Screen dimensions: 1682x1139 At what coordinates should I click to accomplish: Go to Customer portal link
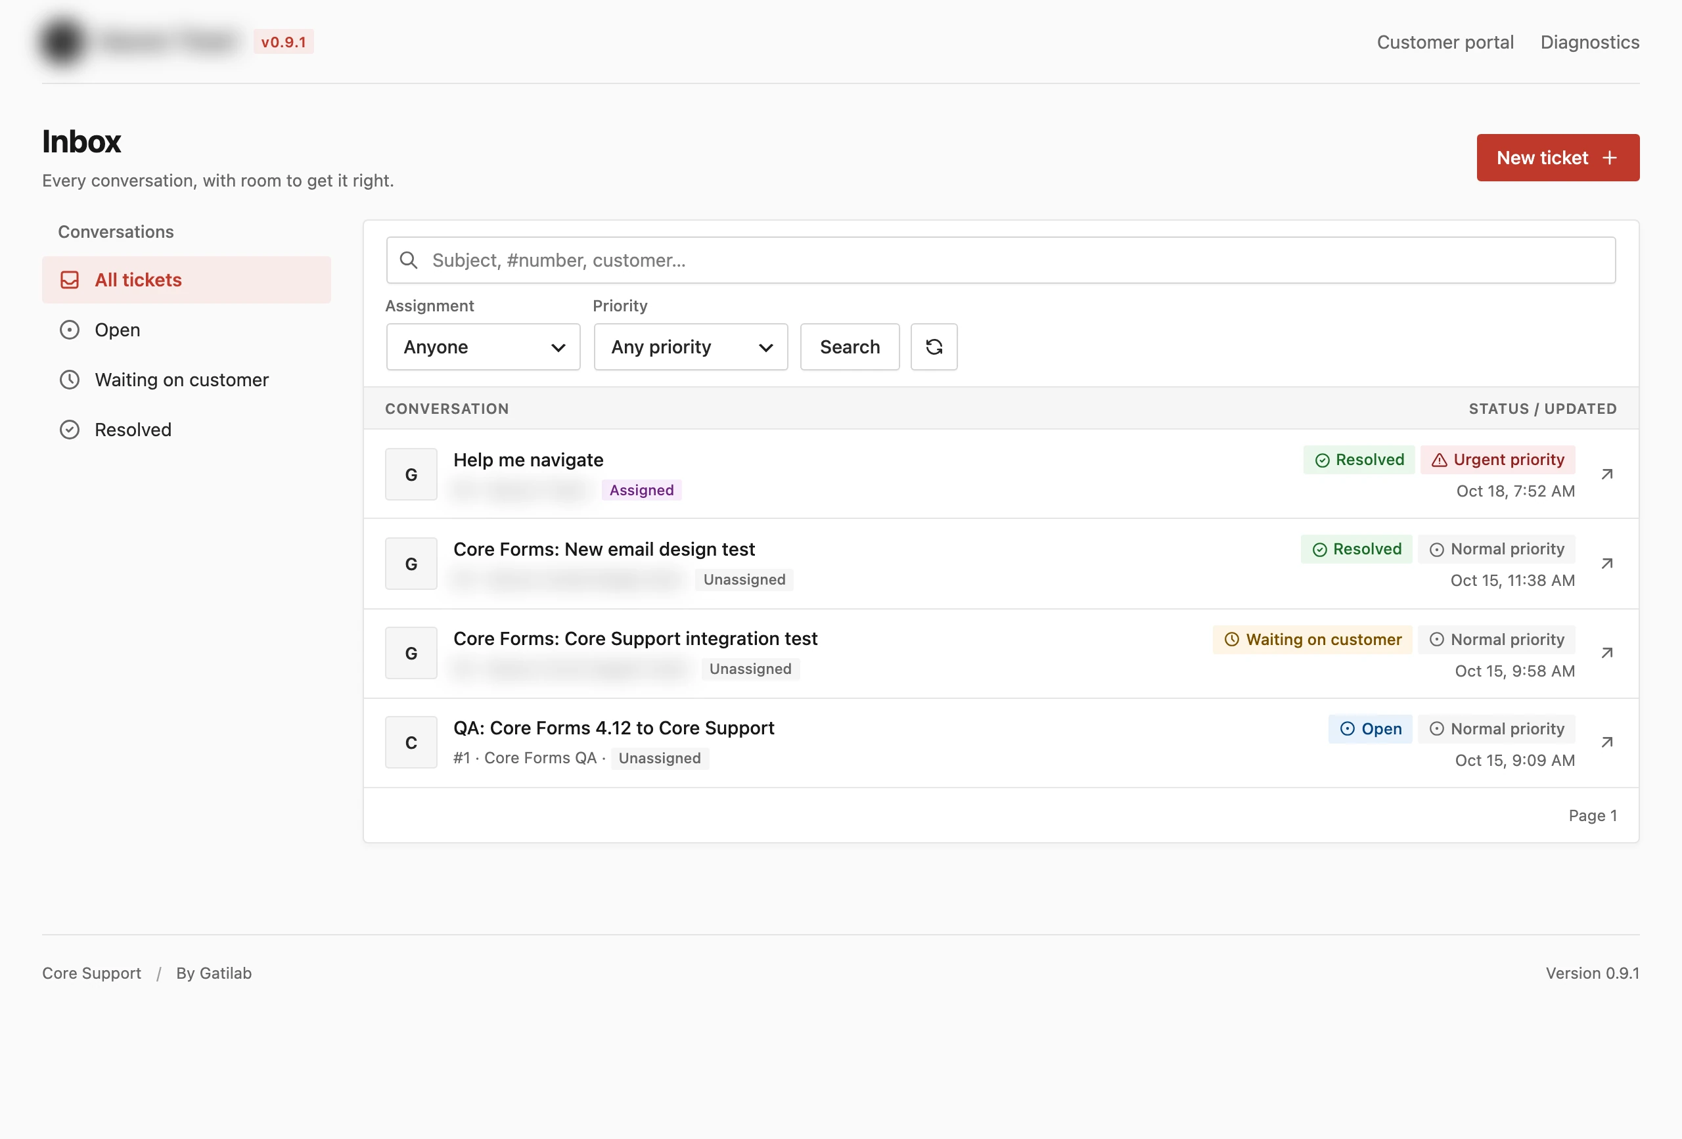point(1445,42)
